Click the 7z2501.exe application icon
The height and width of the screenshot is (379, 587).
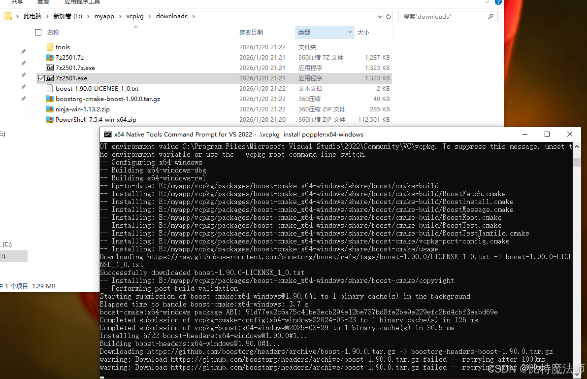pyautogui.click(x=50, y=78)
